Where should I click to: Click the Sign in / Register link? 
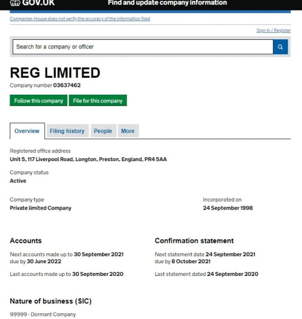(x=273, y=30)
